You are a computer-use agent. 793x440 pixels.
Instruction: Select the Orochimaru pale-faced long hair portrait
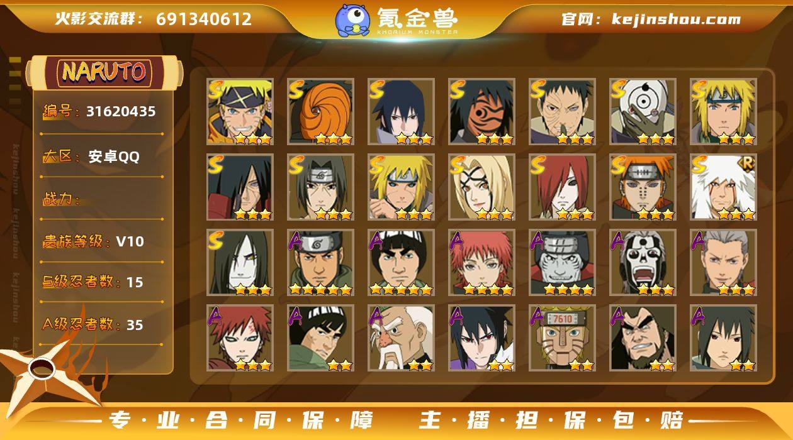click(240, 263)
